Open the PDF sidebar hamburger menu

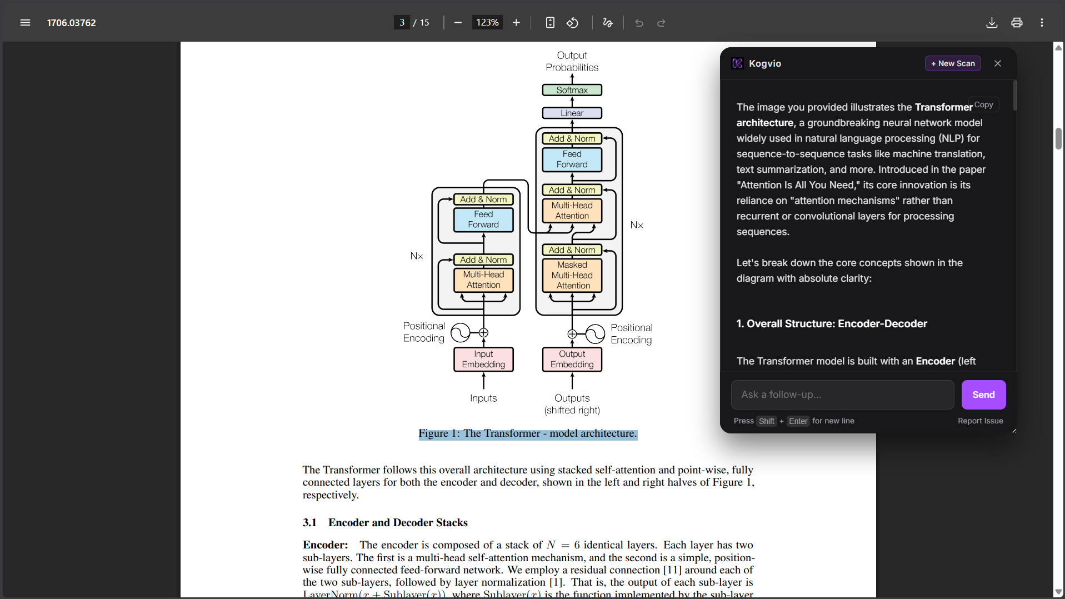(25, 23)
